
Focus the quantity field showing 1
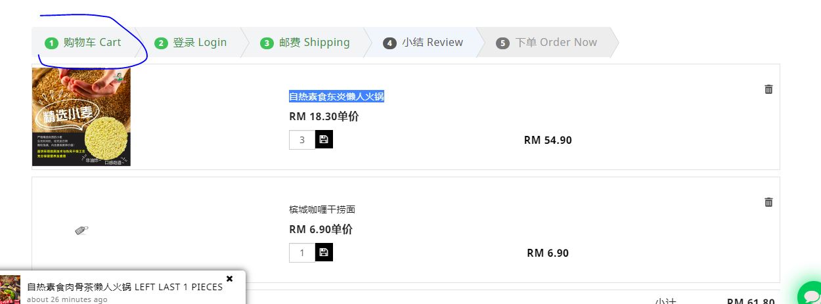(302, 253)
